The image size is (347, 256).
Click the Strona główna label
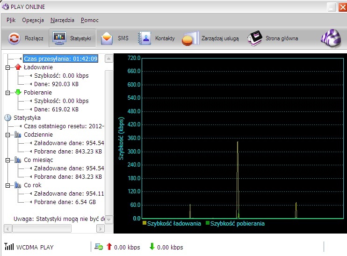(x=282, y=38)
